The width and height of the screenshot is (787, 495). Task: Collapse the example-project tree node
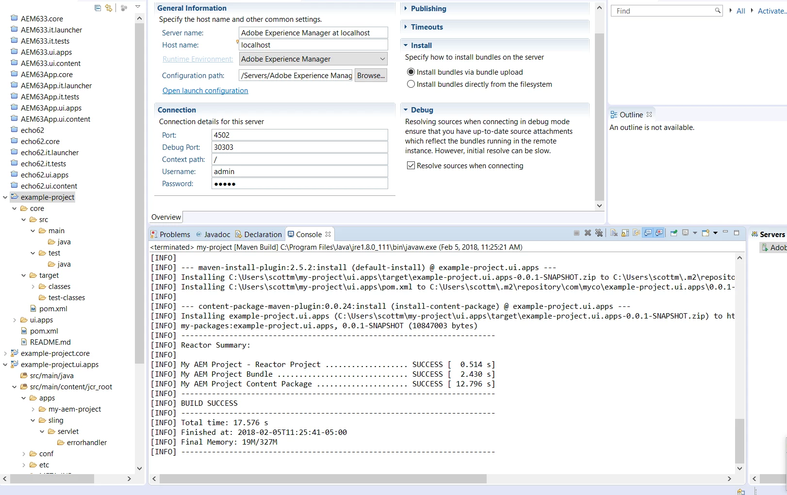5,197
